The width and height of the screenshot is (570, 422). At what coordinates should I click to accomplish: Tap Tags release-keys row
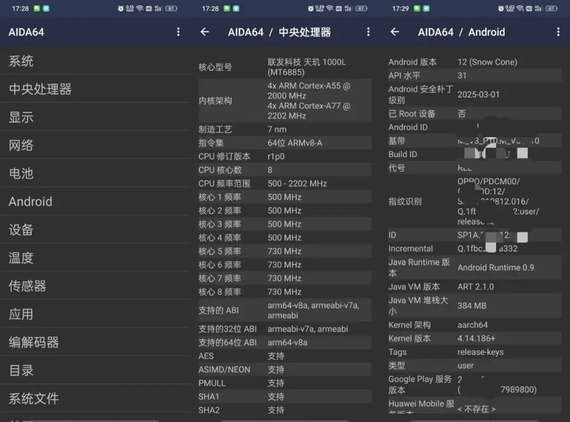pyautogui.click(x=475, y=352)
